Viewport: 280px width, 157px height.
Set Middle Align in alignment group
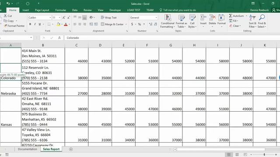pos(80,17)
